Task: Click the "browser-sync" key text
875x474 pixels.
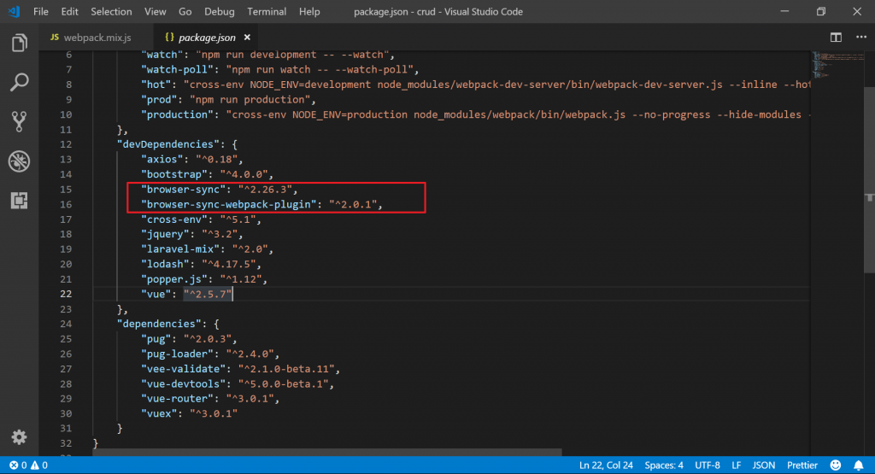Action: pyautogui.click(x=183, y=190)
